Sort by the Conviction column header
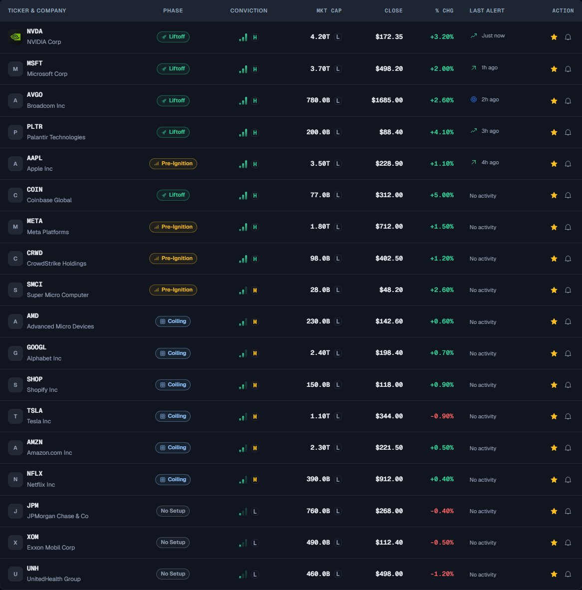The height and width of the screenshot is (590, 582). tap(249, 10)
